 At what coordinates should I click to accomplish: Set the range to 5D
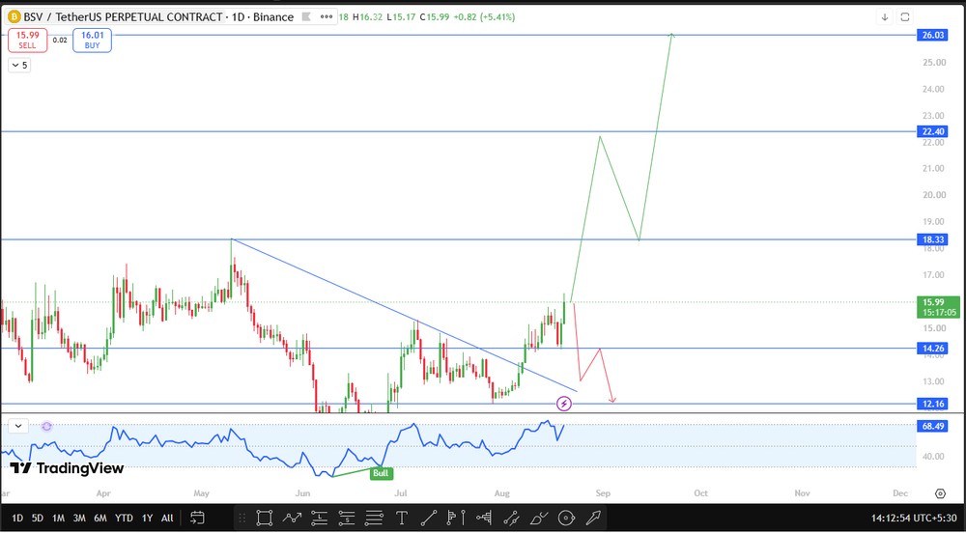pos(38,519)
